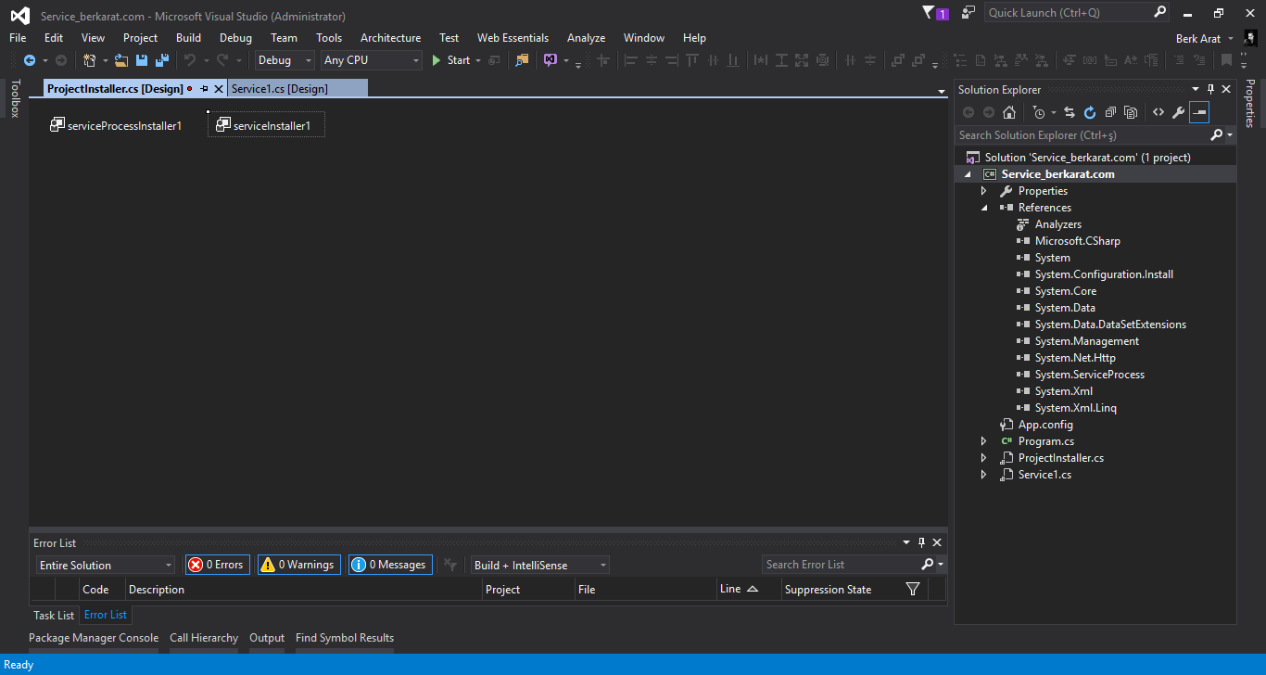Open the Debug configuration dropdown
Image resolution: width=1266 pixels, height=675 pixels.
pyautogui.click(x=285, y=60)
